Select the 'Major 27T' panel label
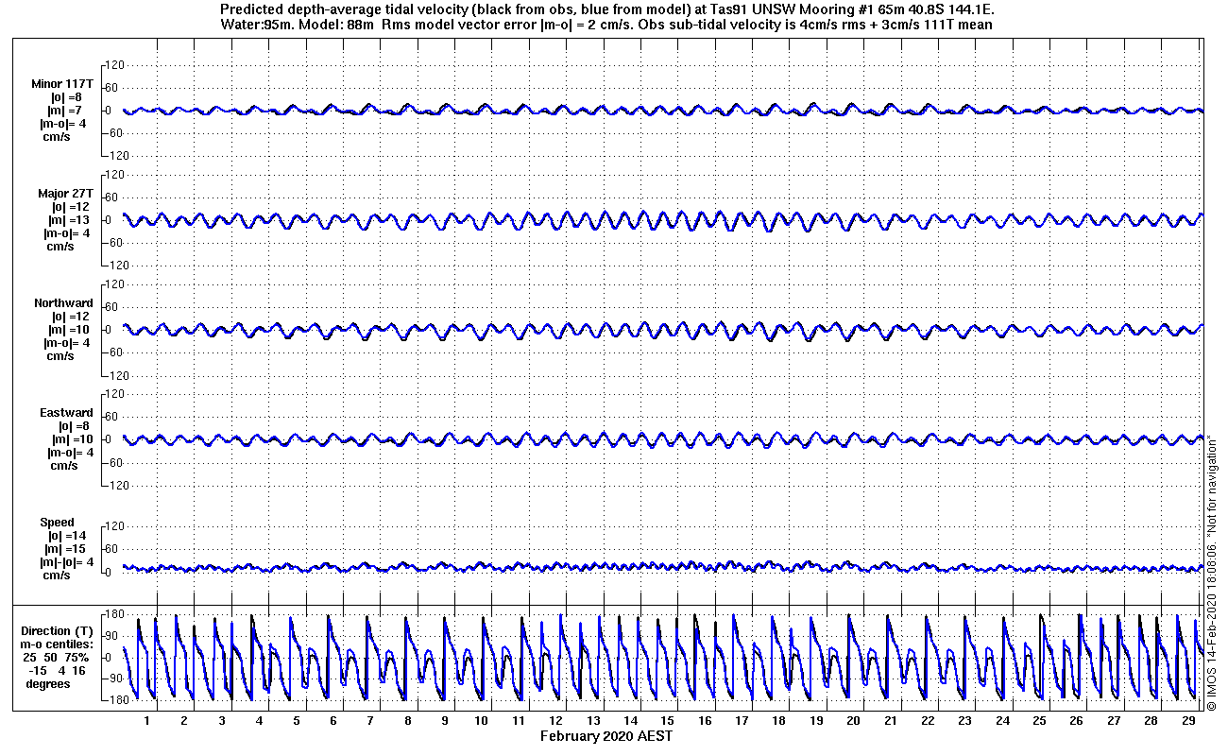1228x756 pixels. [x=65, y=193]
